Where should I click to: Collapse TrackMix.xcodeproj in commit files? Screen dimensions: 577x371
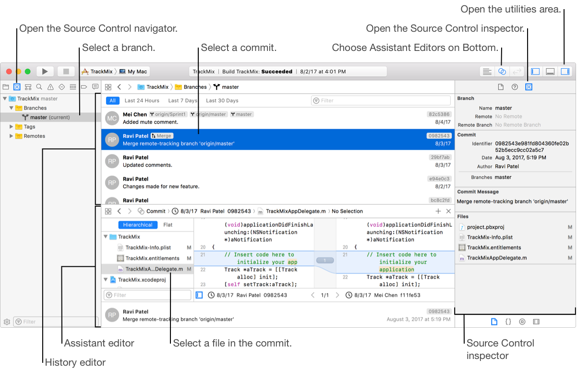[106, 280]
